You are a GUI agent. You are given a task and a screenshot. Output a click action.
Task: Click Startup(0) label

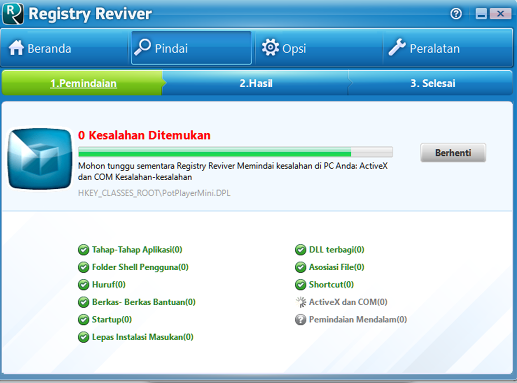click(112, 319)
